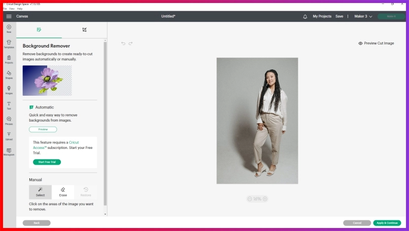Click the uploaded photo on canvas
This screenshot has height=231, width=409.
pos(257,121)
